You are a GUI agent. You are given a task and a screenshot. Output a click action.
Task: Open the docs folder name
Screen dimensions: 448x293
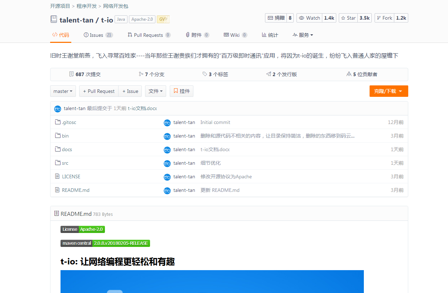tap(67, 149)
